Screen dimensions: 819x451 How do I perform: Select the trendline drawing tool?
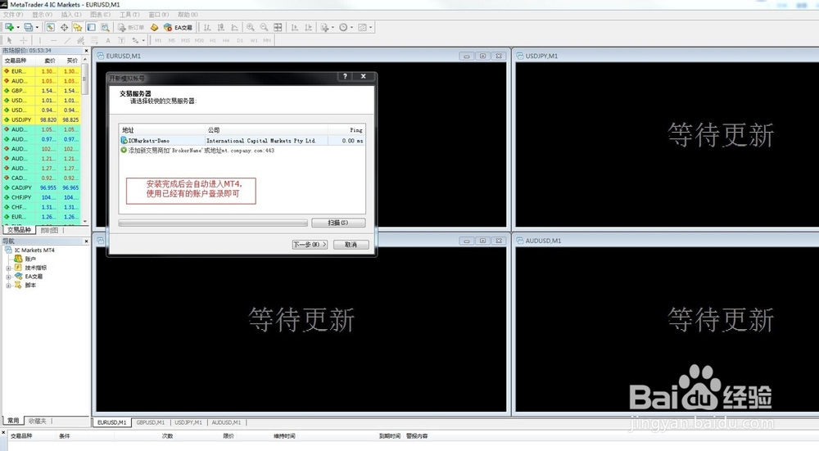67,40
